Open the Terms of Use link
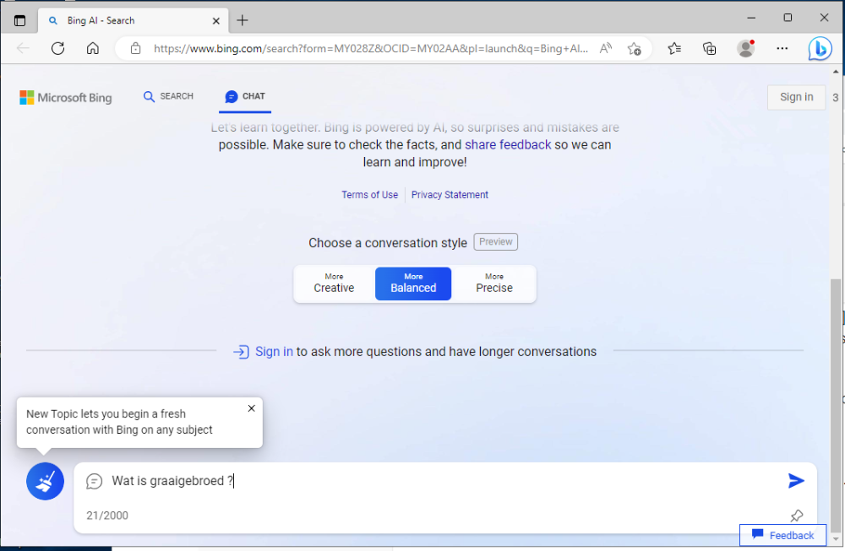845x551 pixels. click(x=369, y=195)
